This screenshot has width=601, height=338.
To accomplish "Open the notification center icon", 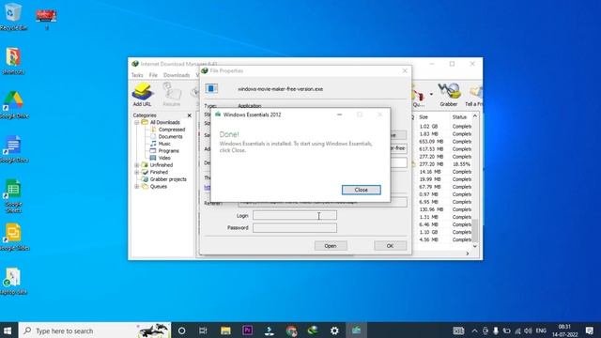I will 590,330.
